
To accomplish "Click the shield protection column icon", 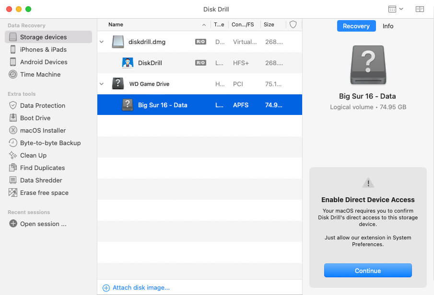I will point(293,24).
